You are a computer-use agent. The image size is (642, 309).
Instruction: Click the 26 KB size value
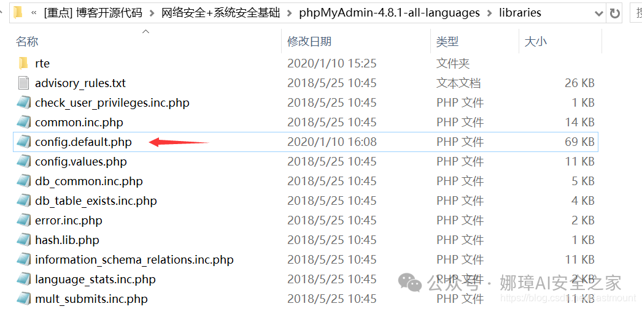point(579,83)
